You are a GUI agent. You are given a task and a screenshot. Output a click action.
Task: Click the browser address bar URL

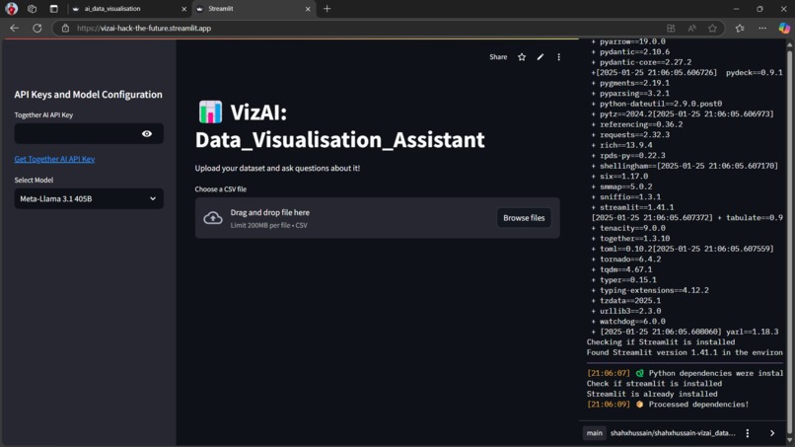pyautogui.click(x=144, y=28)
